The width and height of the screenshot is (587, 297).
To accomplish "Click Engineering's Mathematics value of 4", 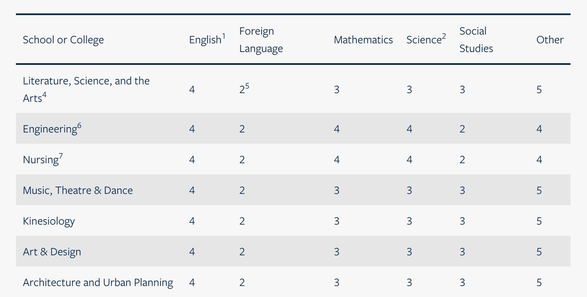I will click(x=337, y=129).
